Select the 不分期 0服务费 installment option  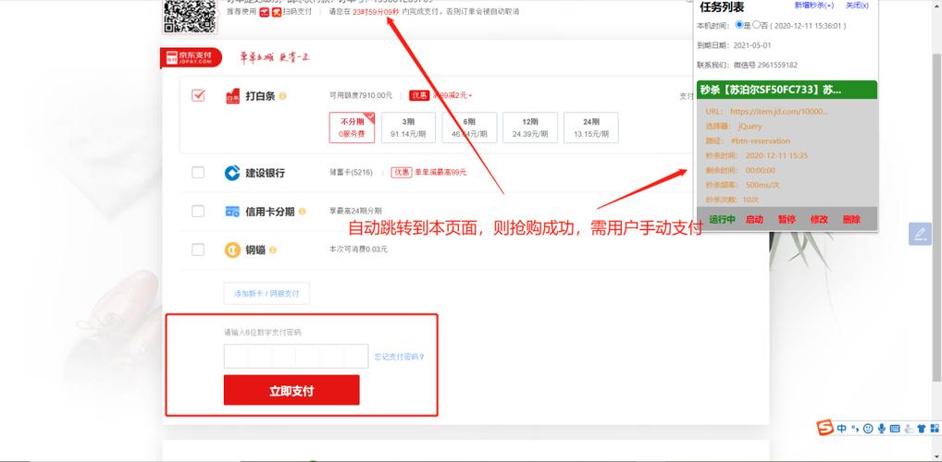coord(352,128)
